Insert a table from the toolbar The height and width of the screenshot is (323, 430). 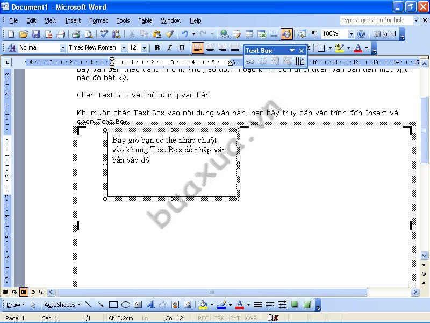click(249, 34)
